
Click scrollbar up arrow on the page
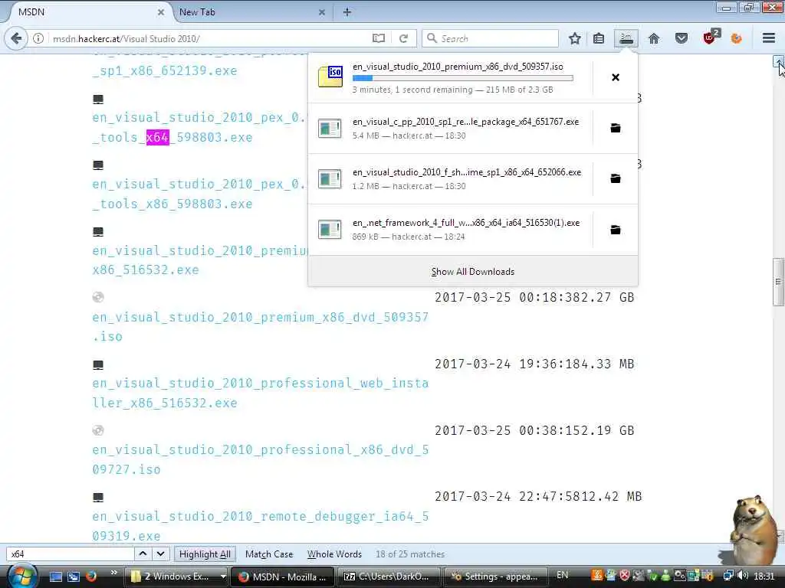pos(779,62)
